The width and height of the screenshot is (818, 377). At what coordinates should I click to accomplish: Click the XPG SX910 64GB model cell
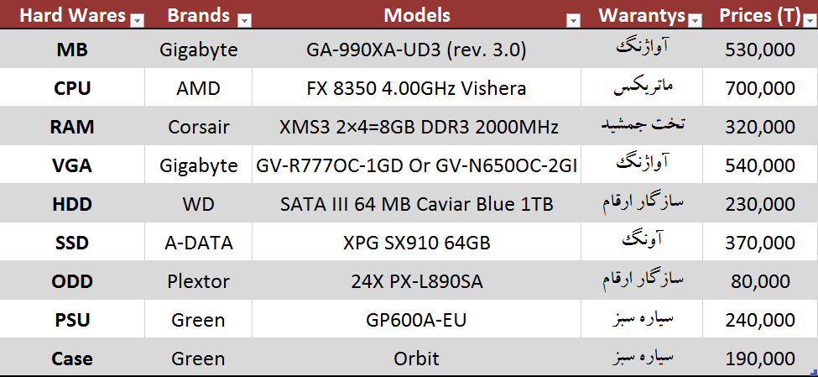(x=416, y=243)
